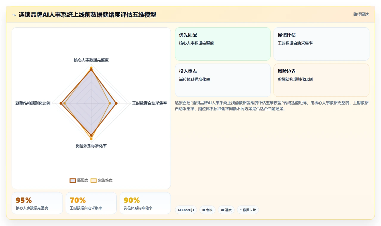The height and width of the screenshot is (226, 381).
Task: Click the 路径雷达 label in header
Action: 361,15
